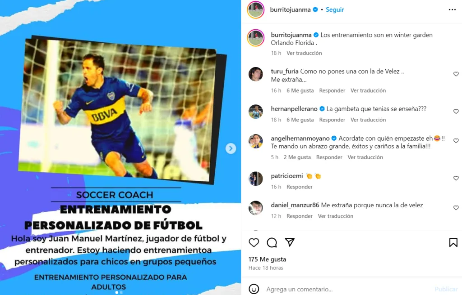Like daniel_manzur86's comment heart

tap(456, 208)
